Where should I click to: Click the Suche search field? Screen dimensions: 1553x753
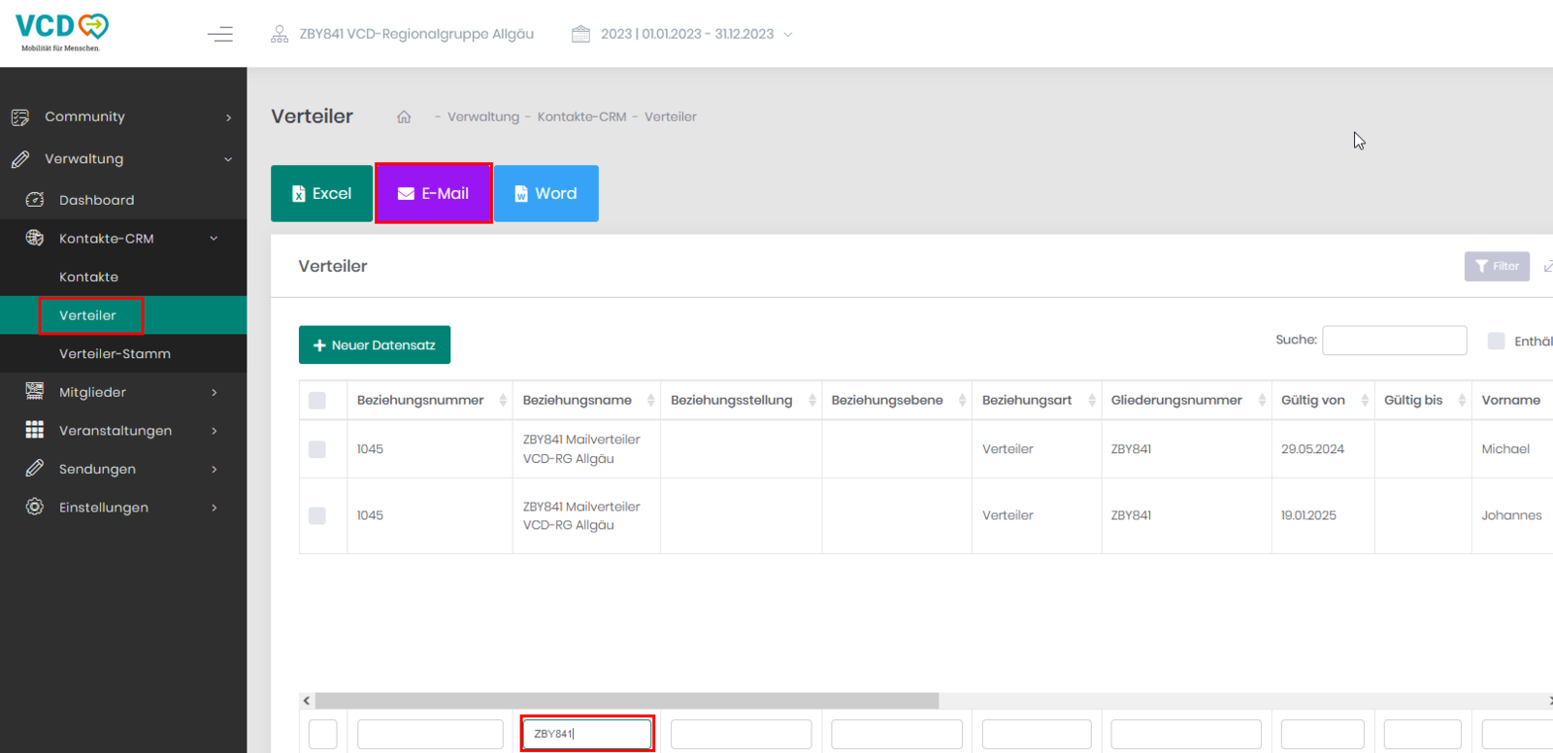click(x=1394, y=341)
